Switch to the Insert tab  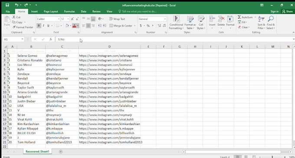click(x=34, y=11)
